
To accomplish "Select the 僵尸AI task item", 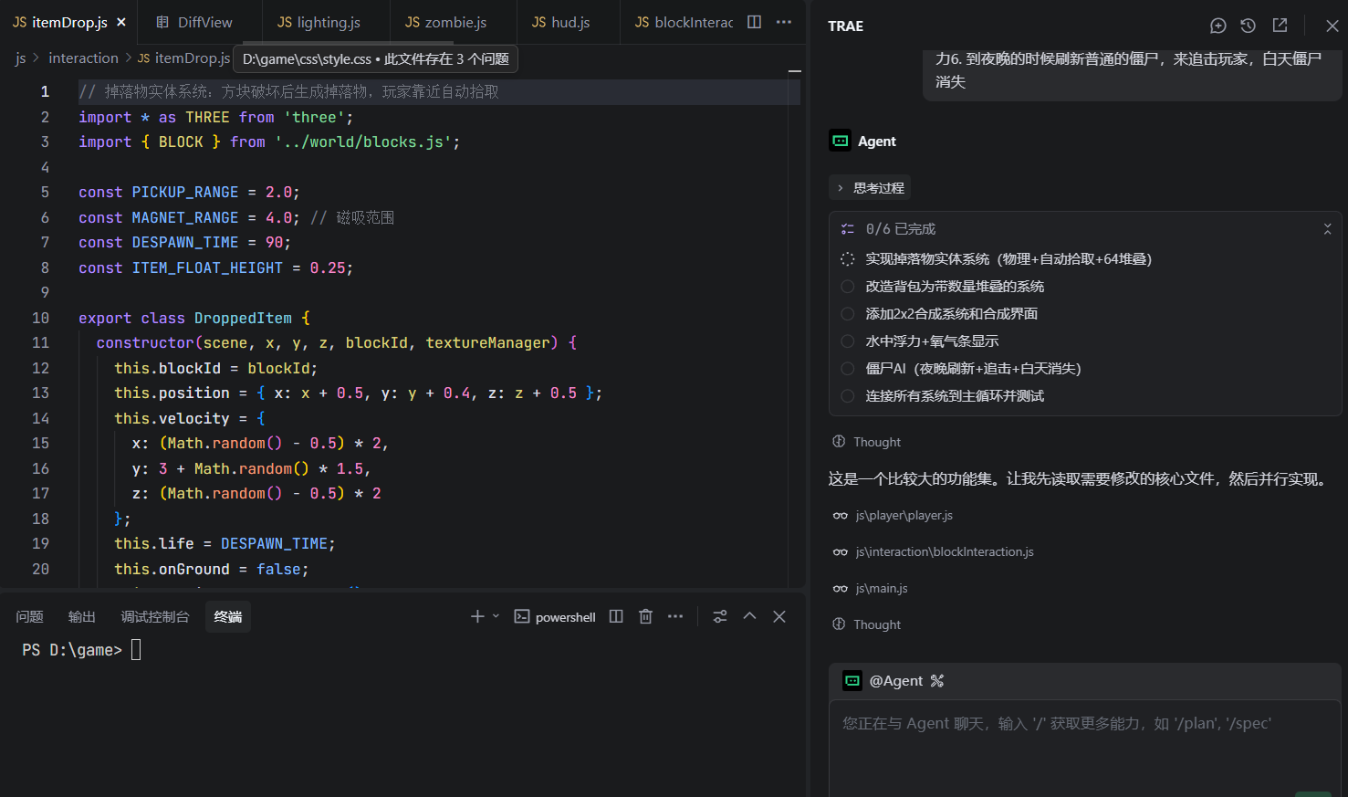I will tap(973, 369).
